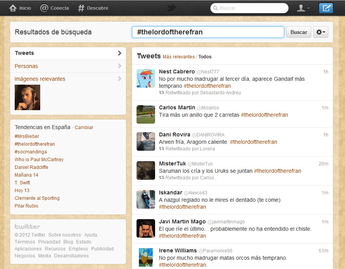Open Nest Cabrero's profile name
Screen dimensions: 345x269
[x=177, y=72]
